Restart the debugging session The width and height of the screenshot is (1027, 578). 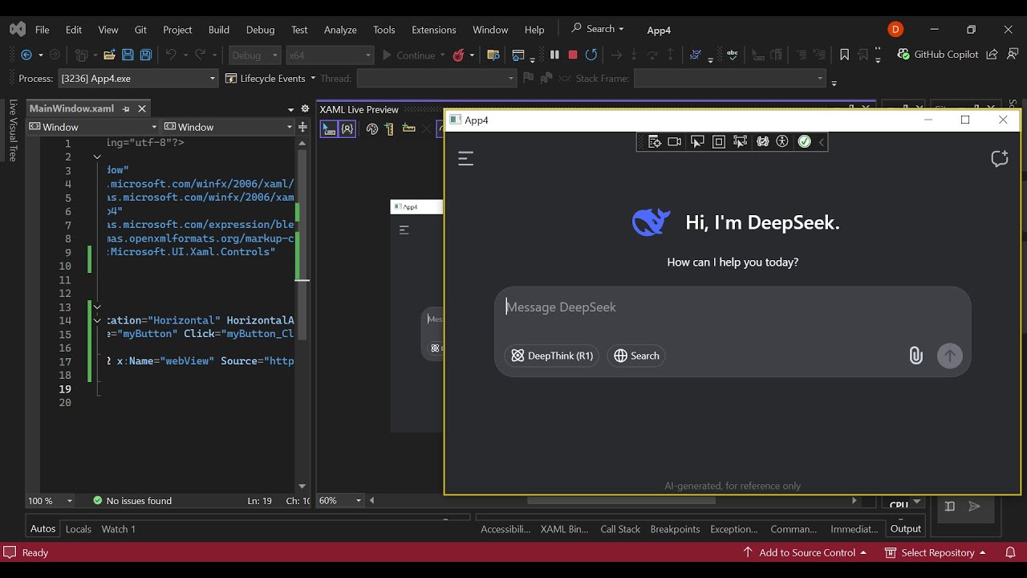pyautogui.click(x=591, y=55)
